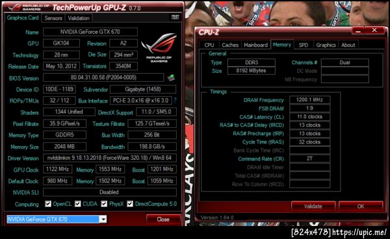Screen dimensions: 390x239
Task: Close the CPU-Z window with X
Action: coord(374,31)
